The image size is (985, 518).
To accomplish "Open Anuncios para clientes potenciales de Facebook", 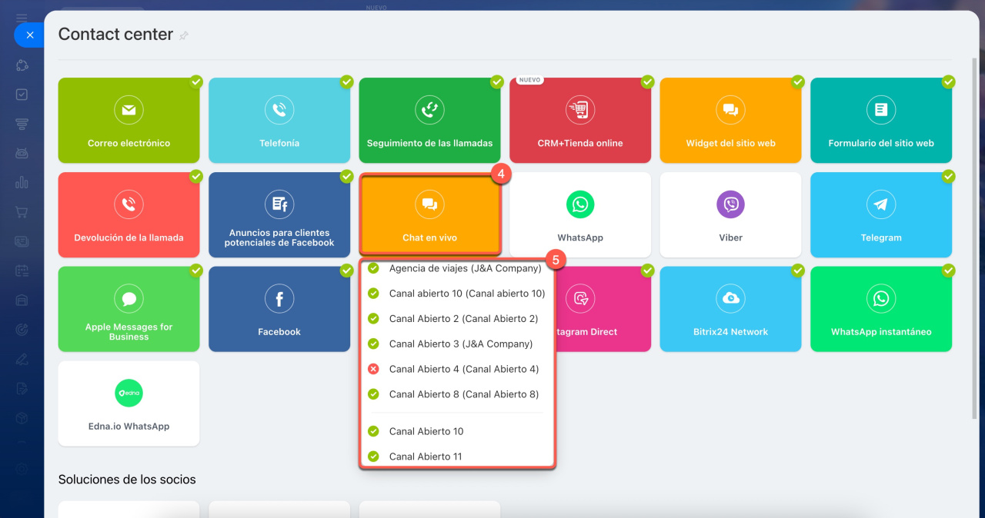I will coord(279,214).
